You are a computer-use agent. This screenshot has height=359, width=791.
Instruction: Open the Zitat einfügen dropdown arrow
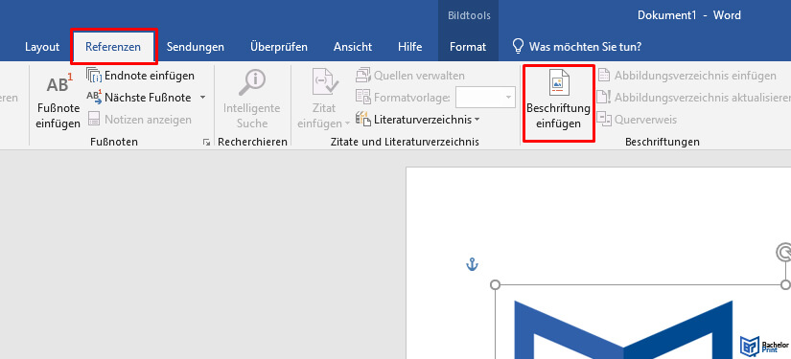coord(348,123)
